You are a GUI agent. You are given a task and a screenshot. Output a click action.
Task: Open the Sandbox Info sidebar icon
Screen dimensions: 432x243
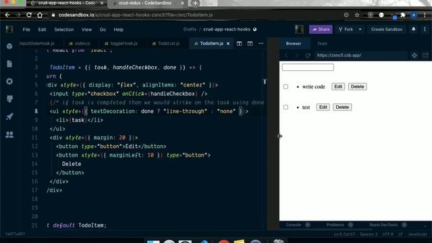click(x=9, y=46)
